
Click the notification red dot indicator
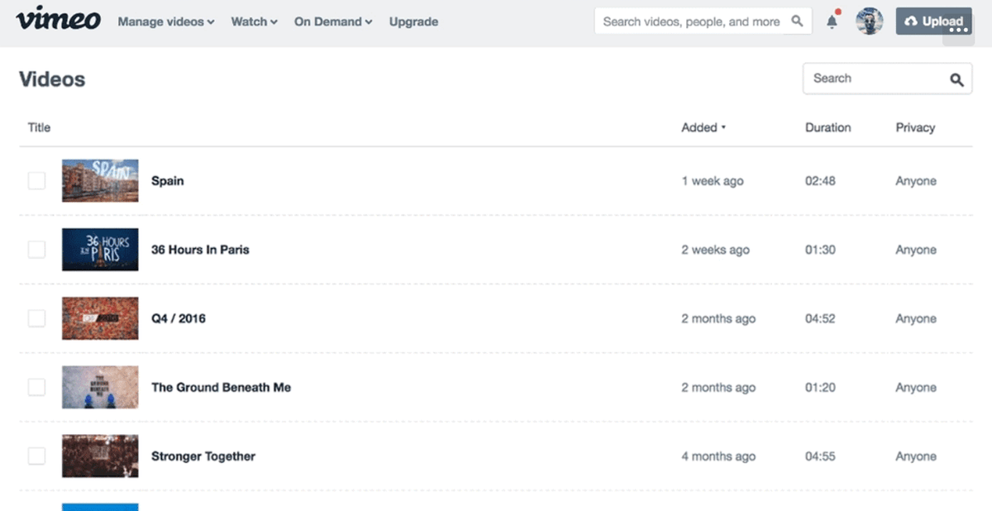coord(838,12)
